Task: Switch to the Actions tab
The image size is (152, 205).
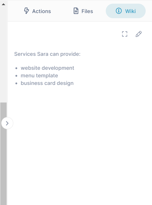Action: coord(37,11)
